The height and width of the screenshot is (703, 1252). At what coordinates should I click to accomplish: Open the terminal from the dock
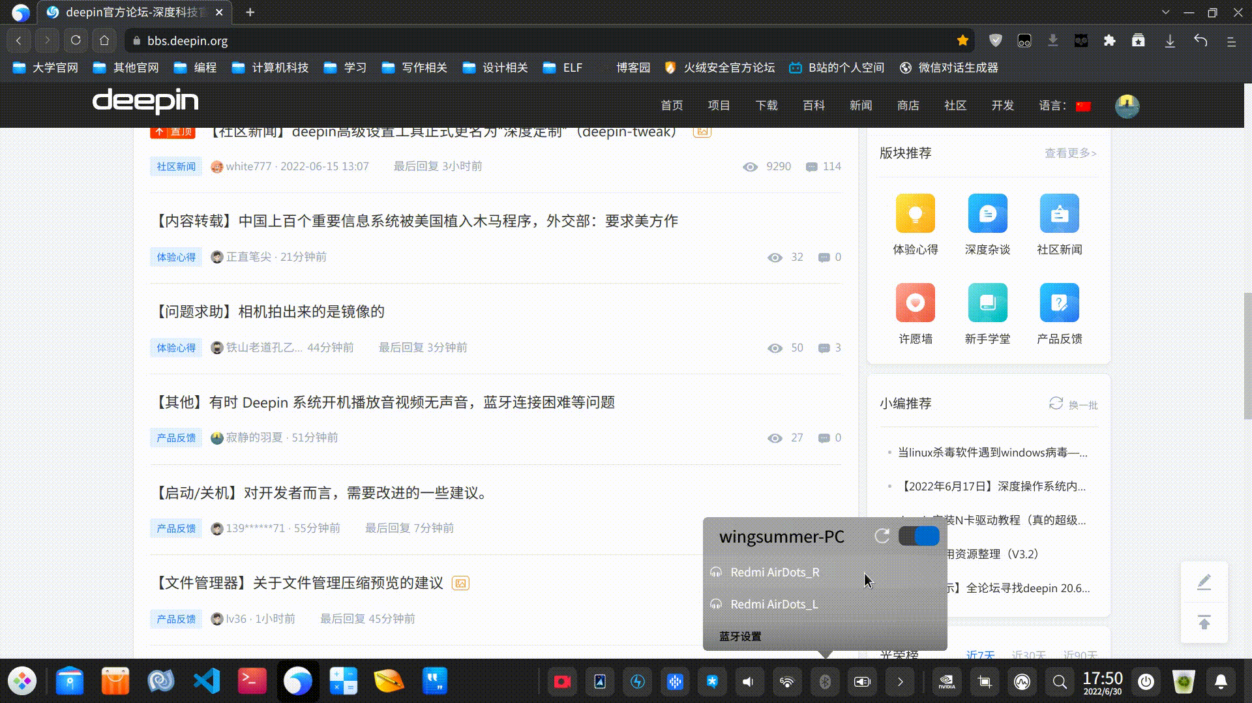[x=252, y=680]
